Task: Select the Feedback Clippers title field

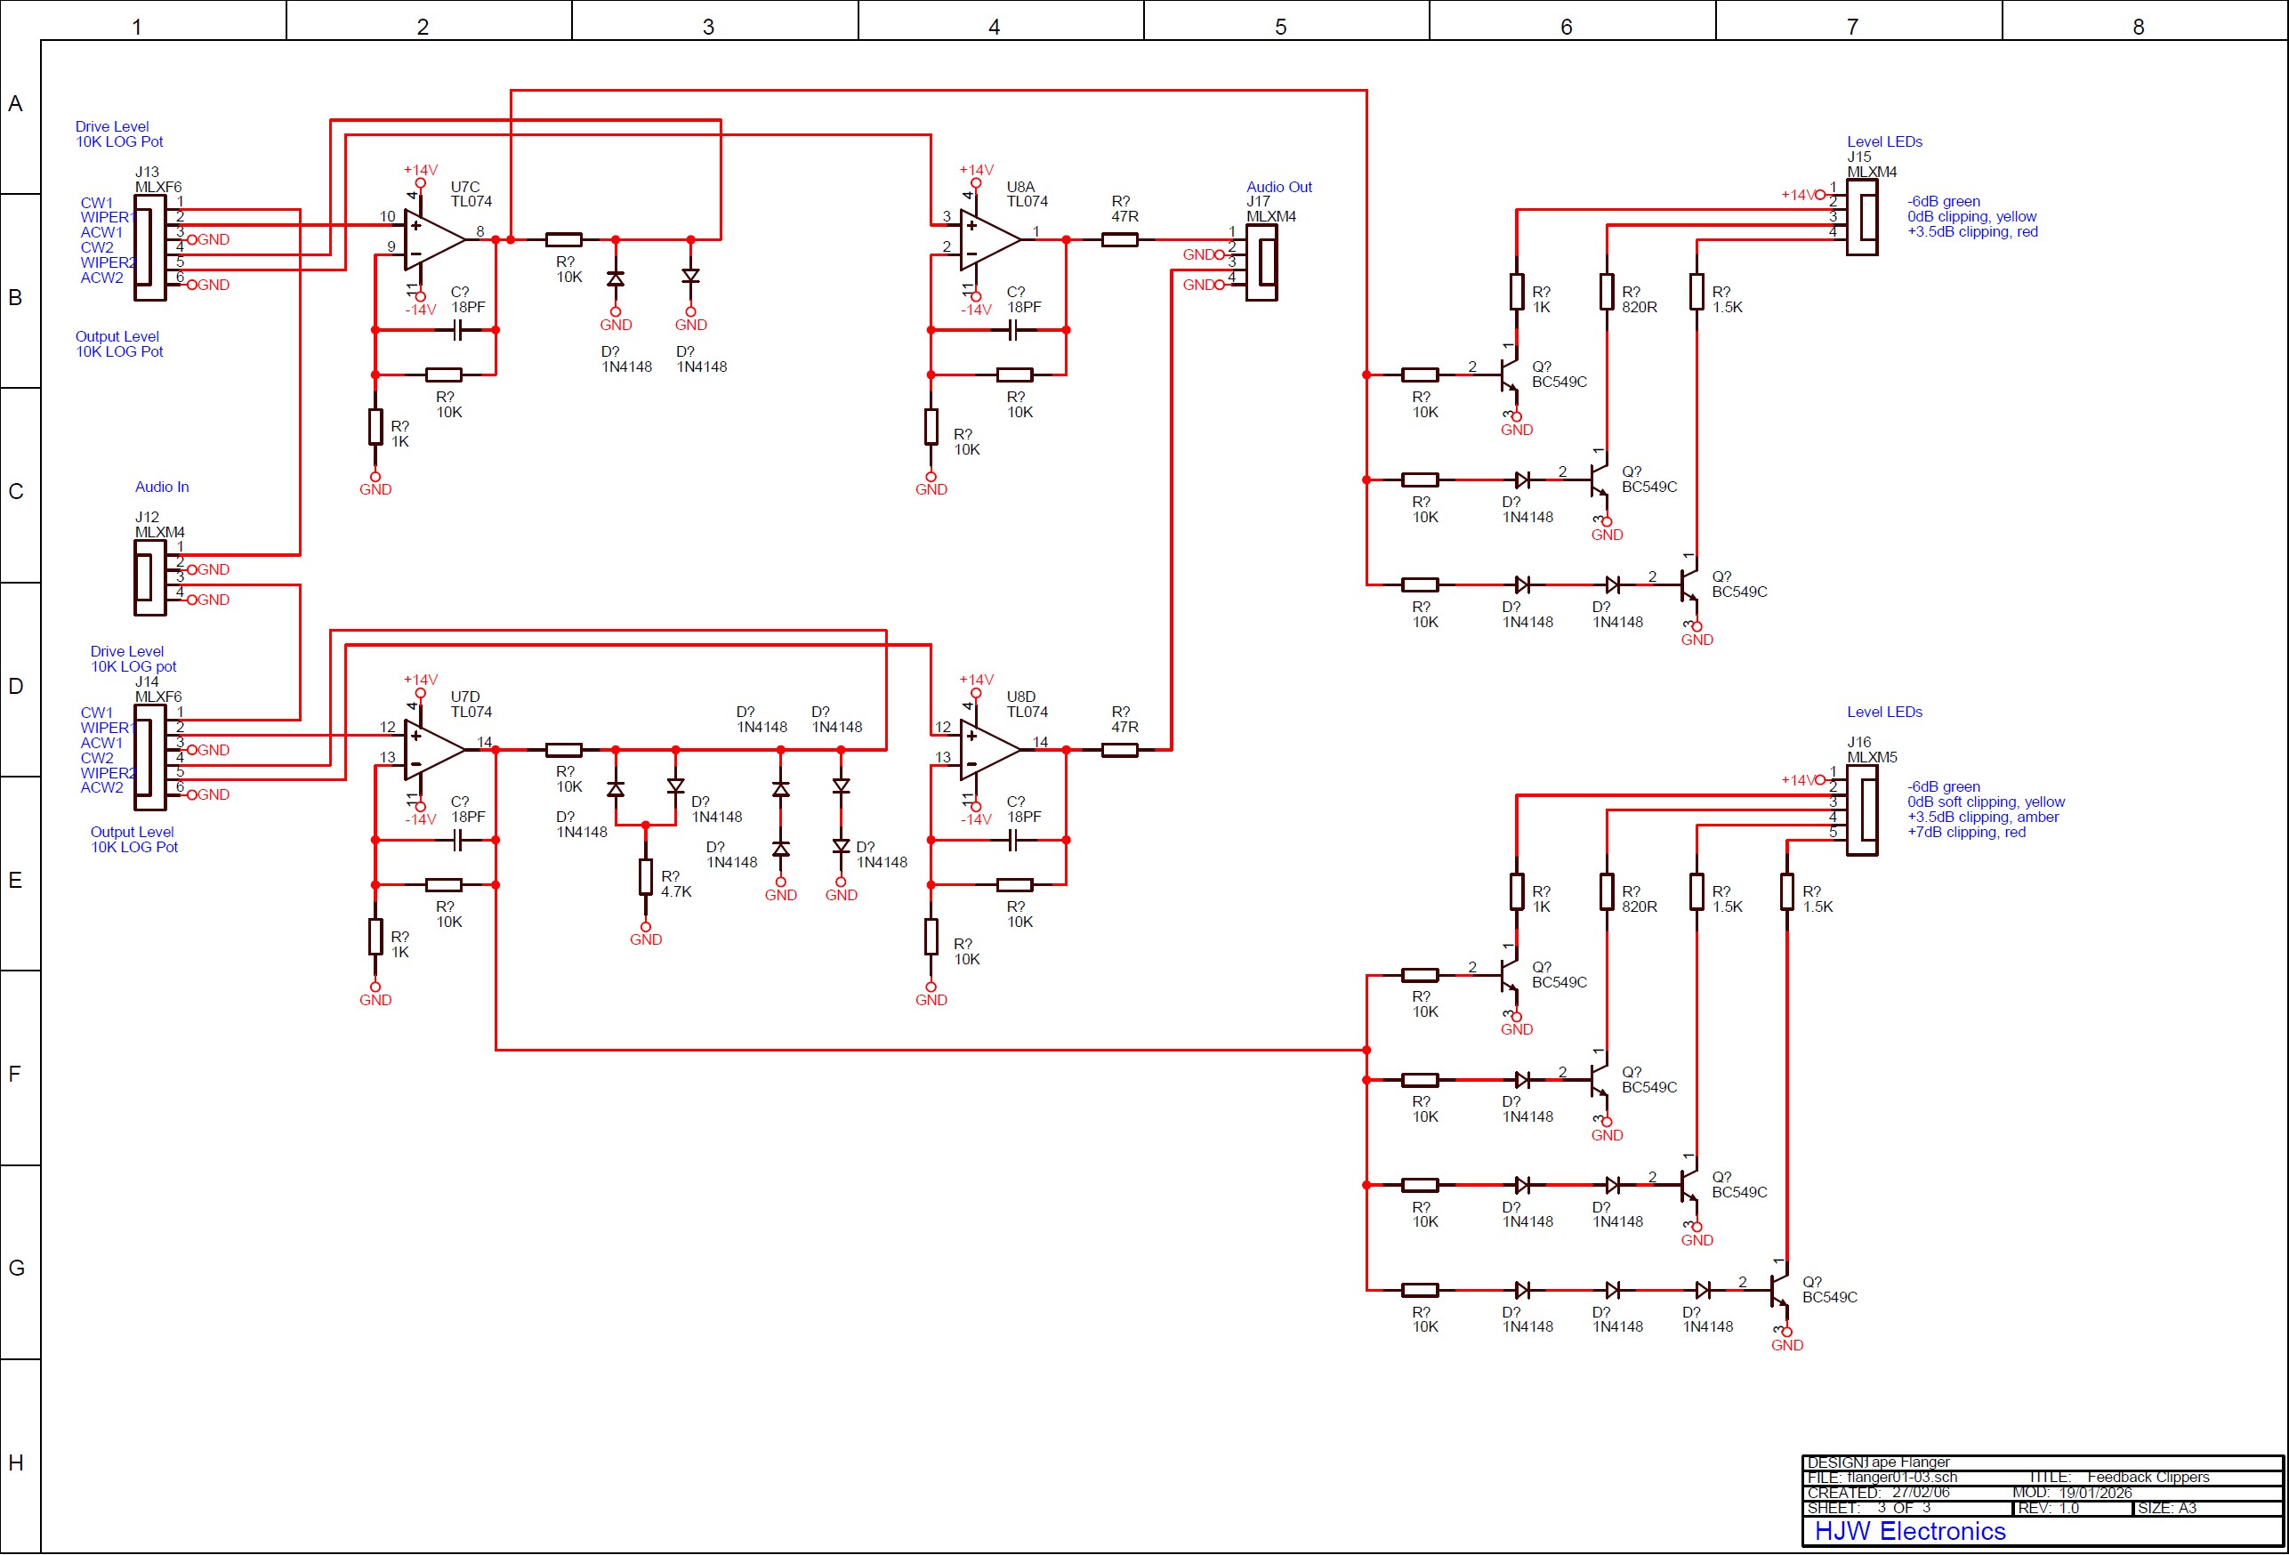Action: [2148, 1478]
